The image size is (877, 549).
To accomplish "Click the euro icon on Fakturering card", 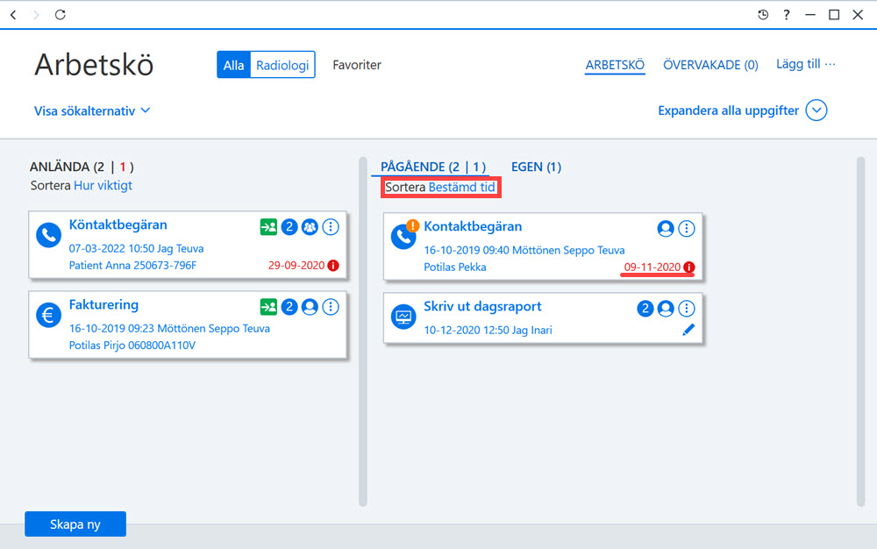I will (48, 315).
